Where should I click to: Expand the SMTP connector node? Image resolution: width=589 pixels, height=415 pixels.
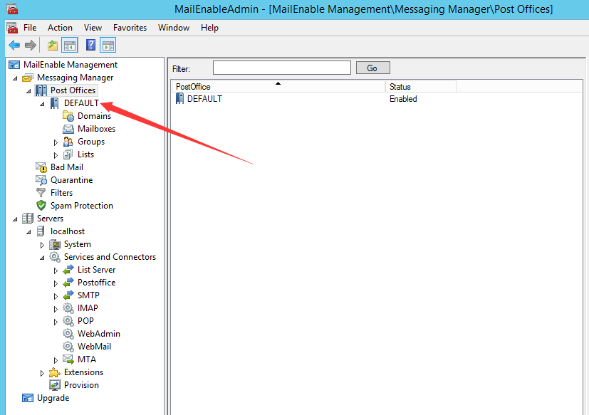(56, 295)
